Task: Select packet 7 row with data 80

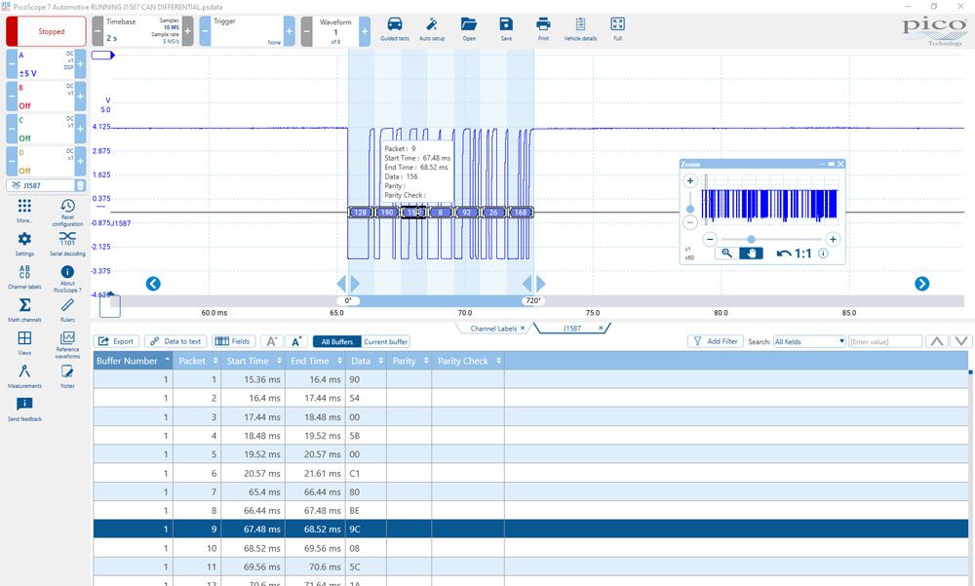Action: click(531, 492)
